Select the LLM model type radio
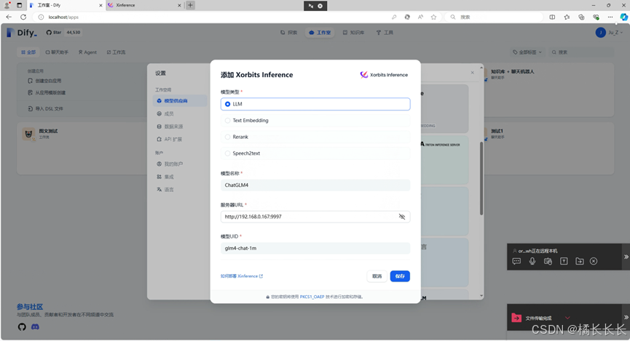The image size is (630, 341). coord(315,104)
